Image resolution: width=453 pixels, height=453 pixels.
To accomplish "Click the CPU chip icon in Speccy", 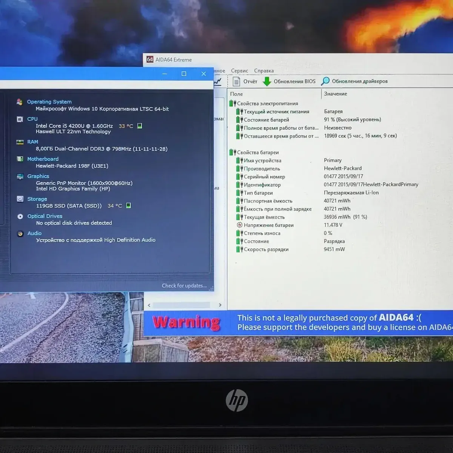I will click(20, 119).
